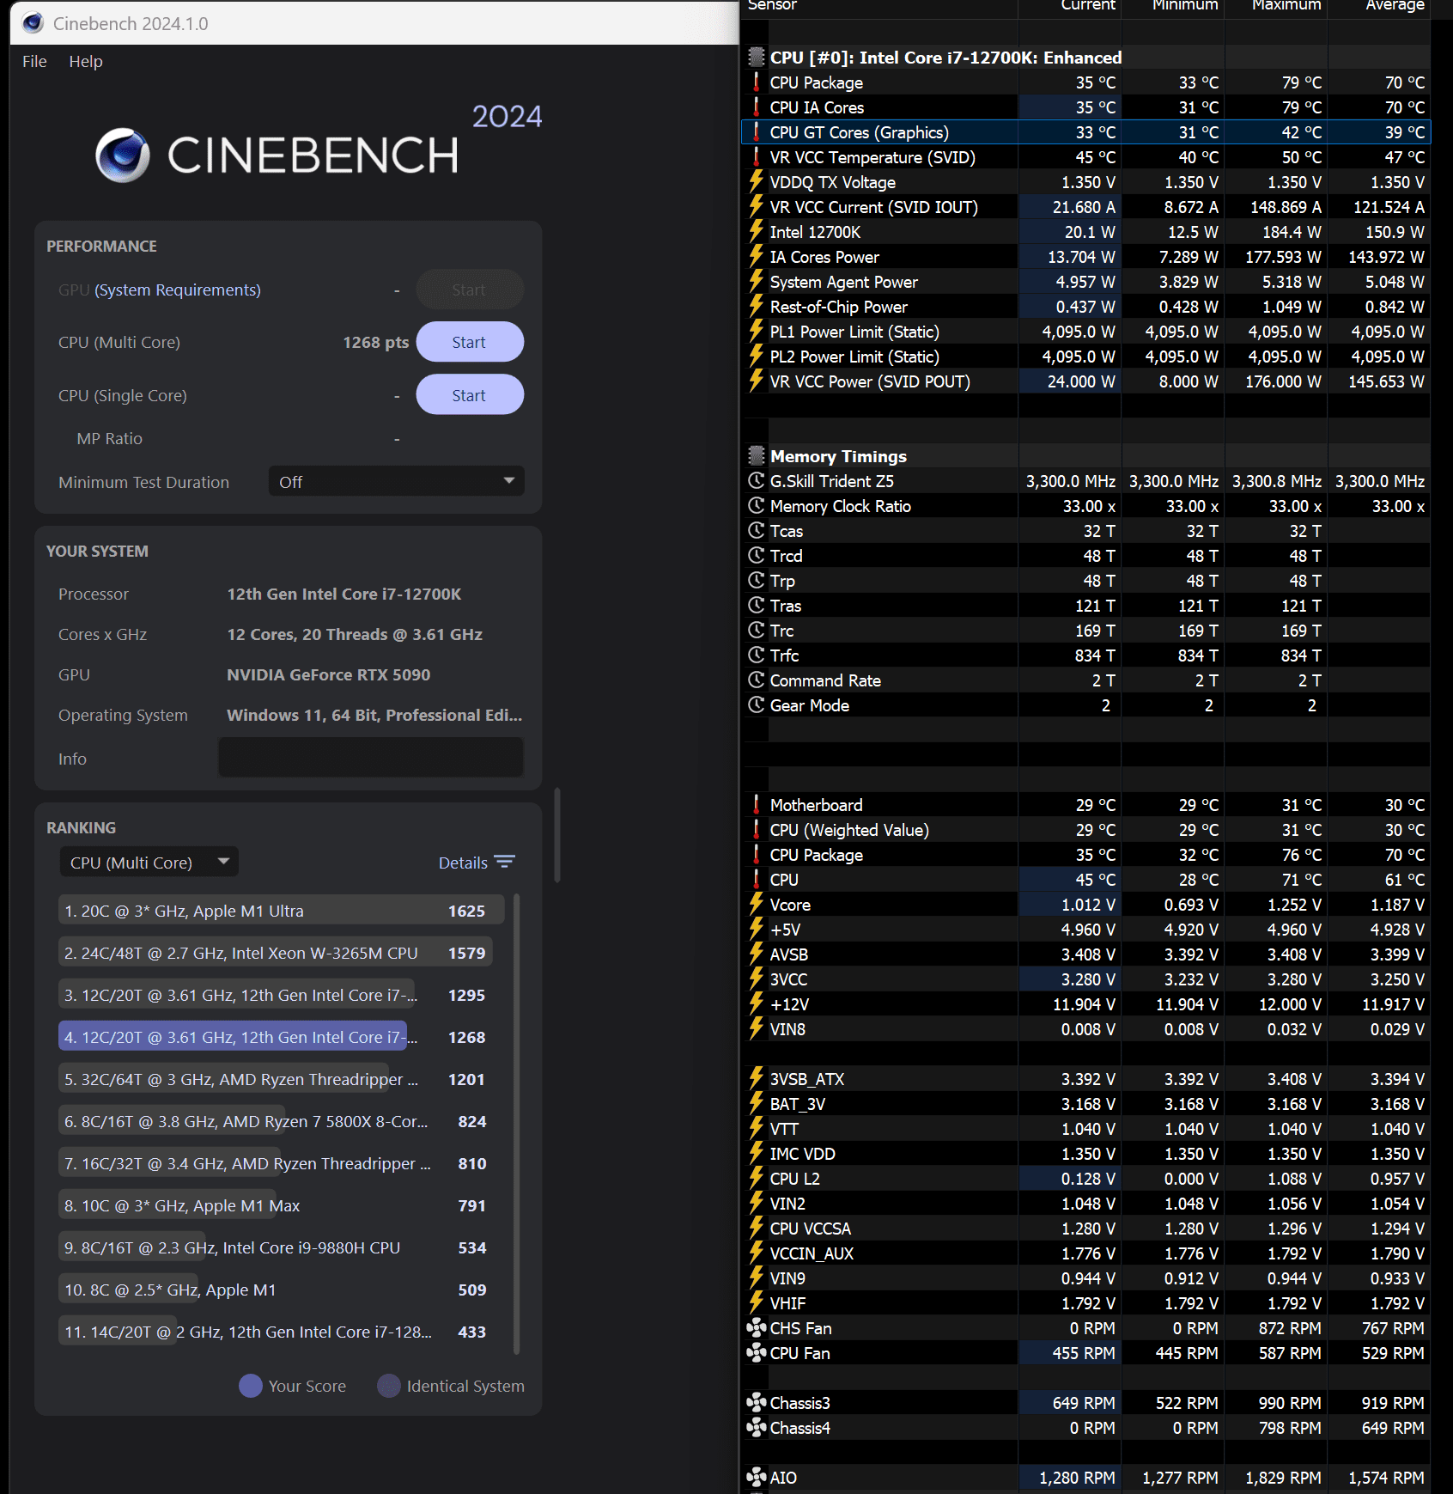Select ranking entry Apple M1 Ultra
1453x1494 pixels.
pos(281,911)
